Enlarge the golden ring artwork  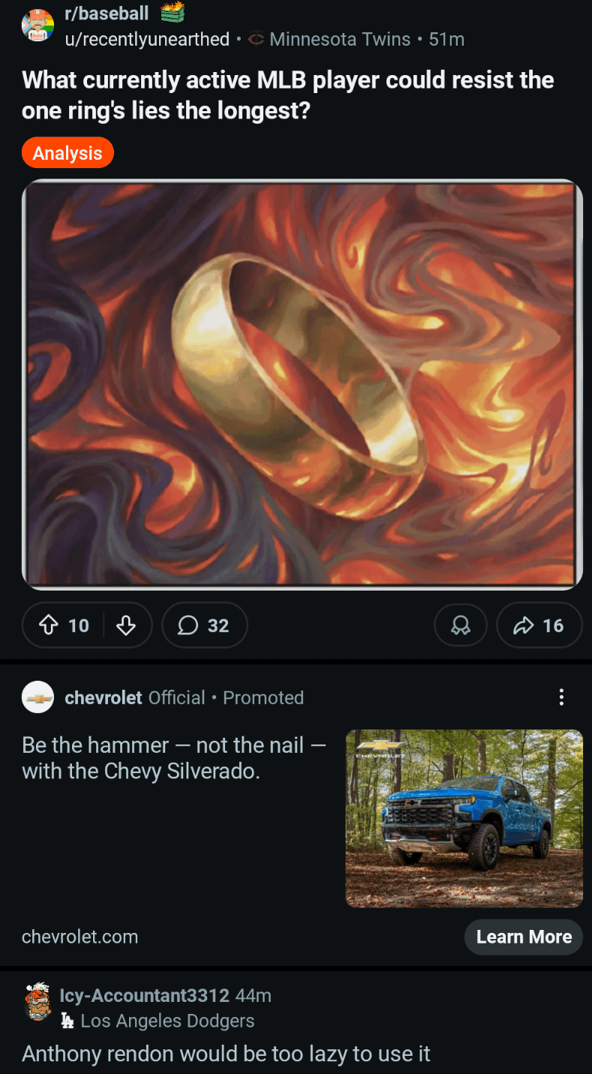(302, 384)
